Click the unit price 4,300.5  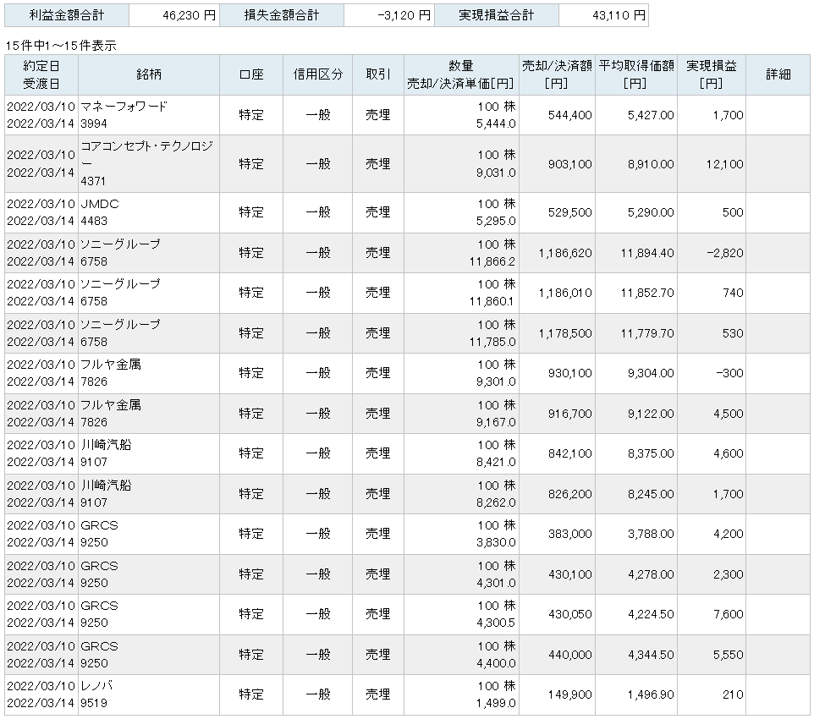496,623
